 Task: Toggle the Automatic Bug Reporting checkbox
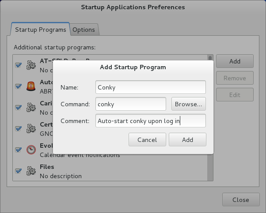pyautogui.click(x=18, y=86)
